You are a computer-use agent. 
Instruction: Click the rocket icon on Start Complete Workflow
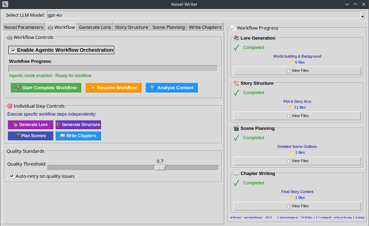pos(18,87)
